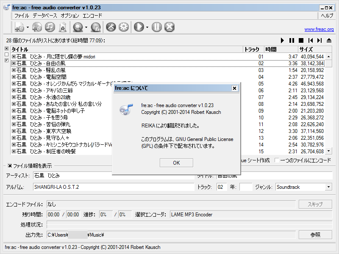Click the remove all entries trash icon
339x254 pixels.
tap(62, 27)
